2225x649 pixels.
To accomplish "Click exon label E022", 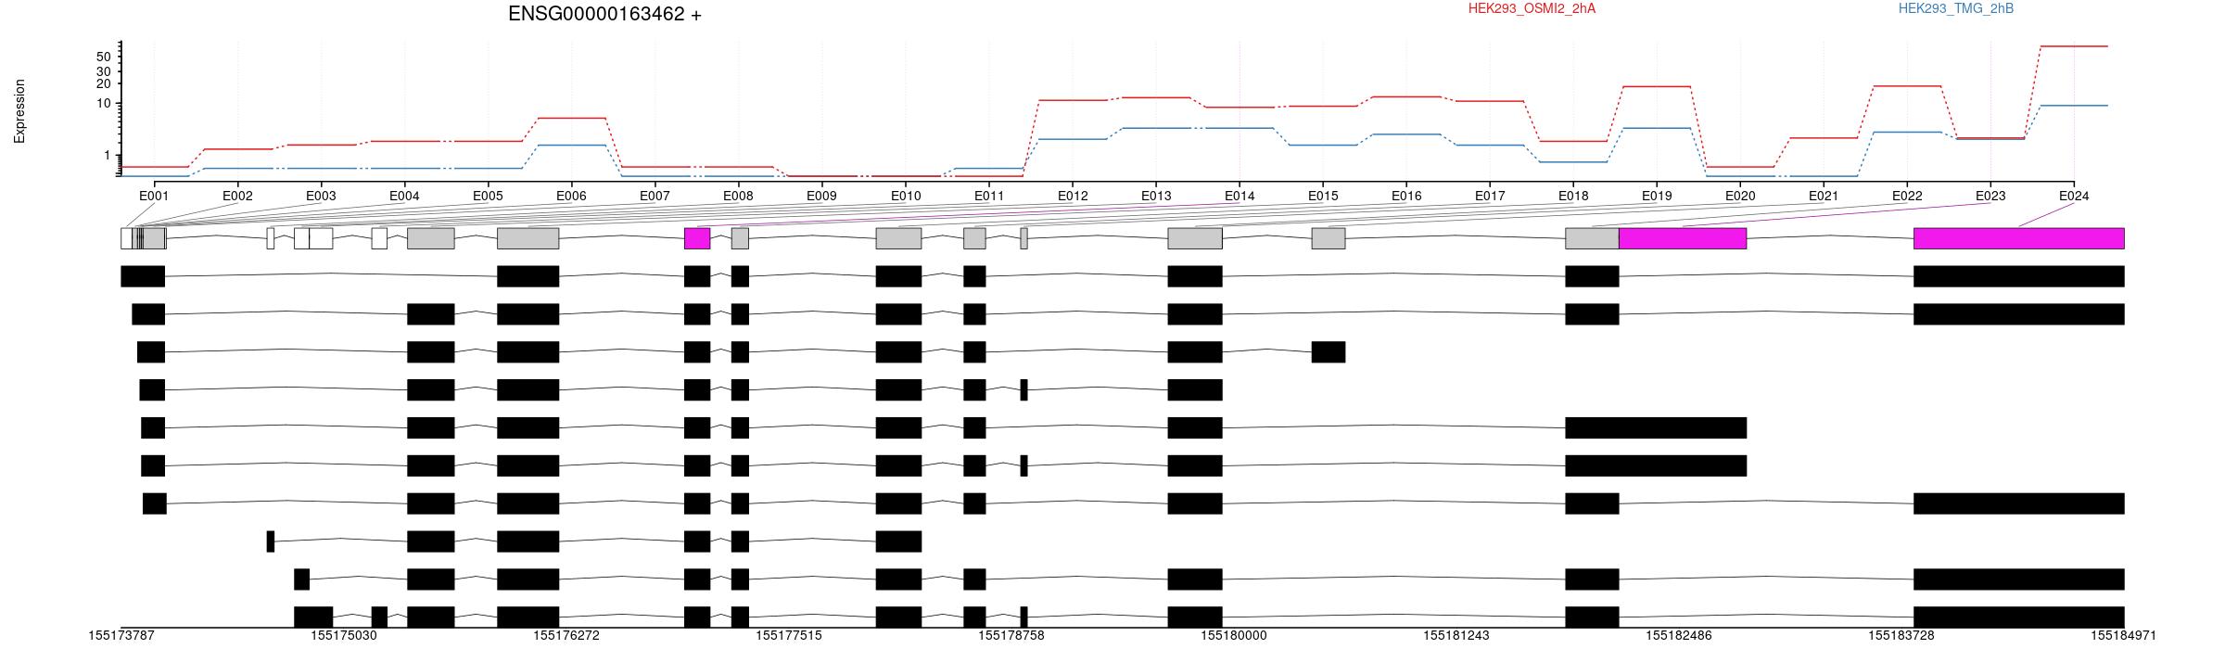I will [x=1907, y=196].
